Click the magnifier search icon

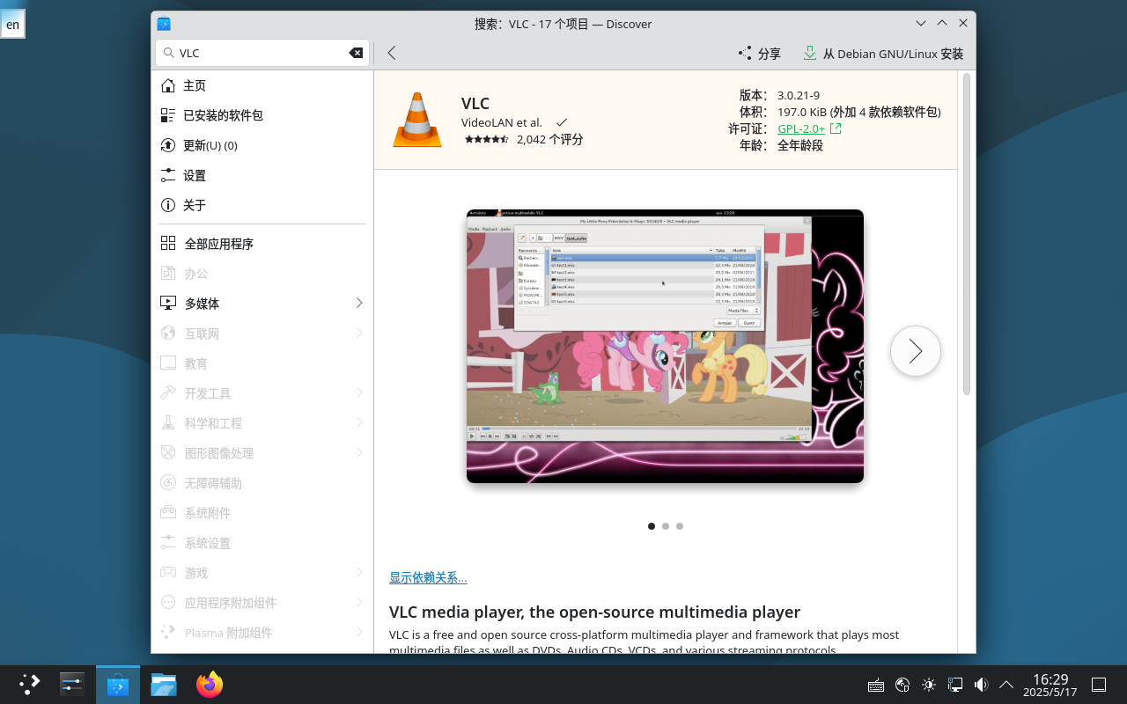168,53
